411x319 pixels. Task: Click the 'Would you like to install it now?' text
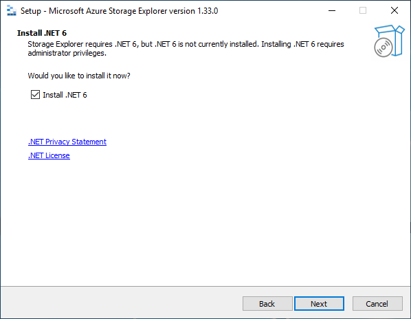click(79, 76)
